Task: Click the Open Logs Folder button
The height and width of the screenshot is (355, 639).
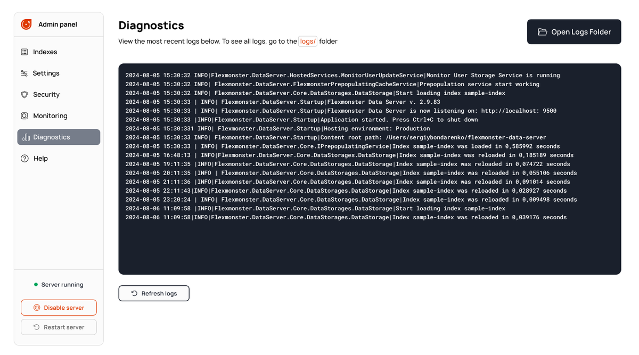Action: (574, 32)
